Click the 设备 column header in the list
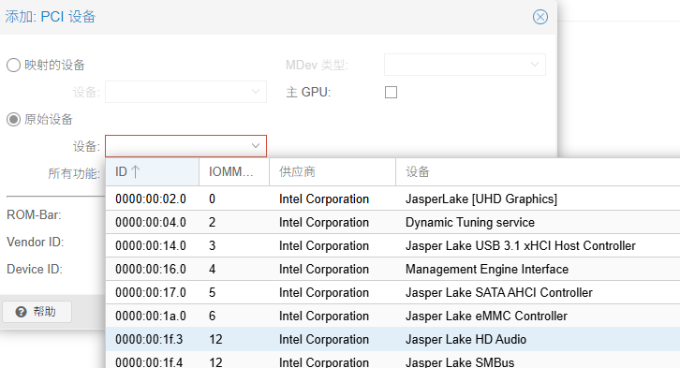Image resolution: width=680 pixels, height=368 pixels. (x=538, y=171)
